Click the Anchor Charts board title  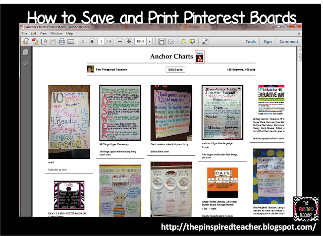pos(172,56)
